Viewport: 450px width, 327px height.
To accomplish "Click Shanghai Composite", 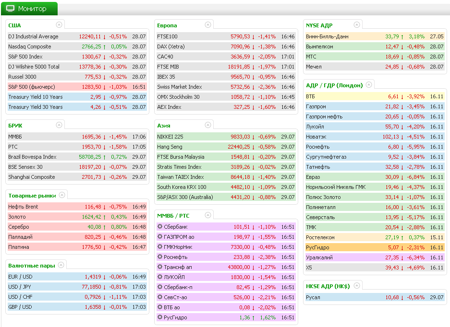I will tap(77, 177).
